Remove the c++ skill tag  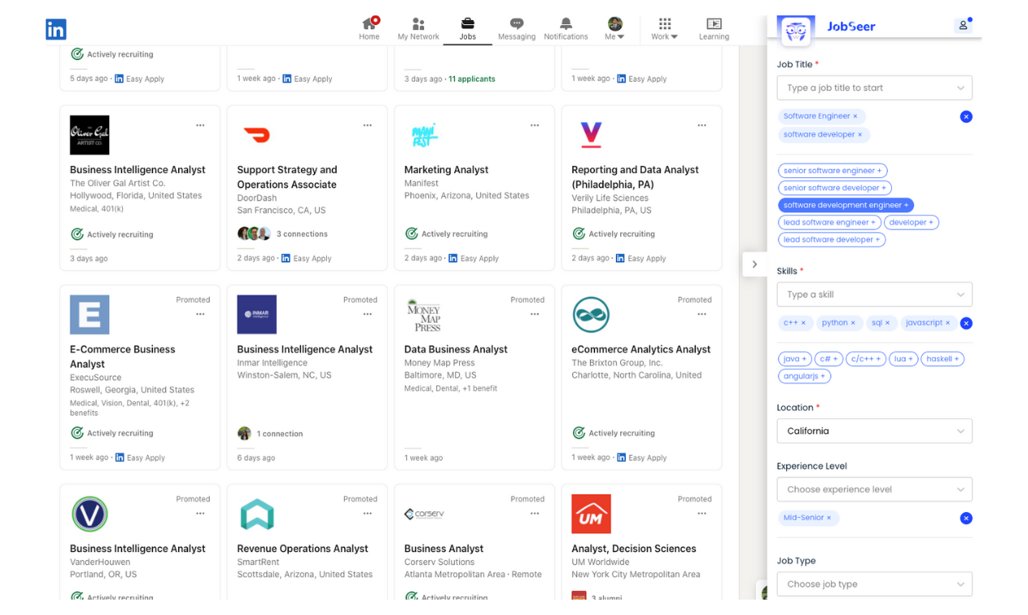(x=803, y=323)
